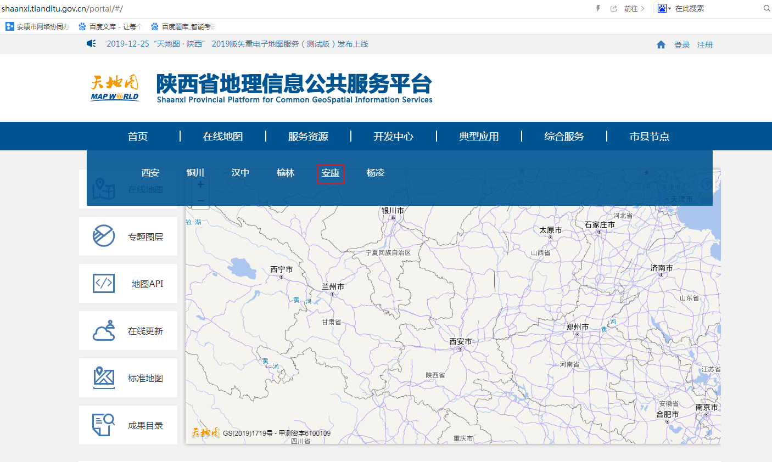Click the platform title 陕西省地理信息公共服务平台
Screen dimensions: 772x462
pos(294,84)
